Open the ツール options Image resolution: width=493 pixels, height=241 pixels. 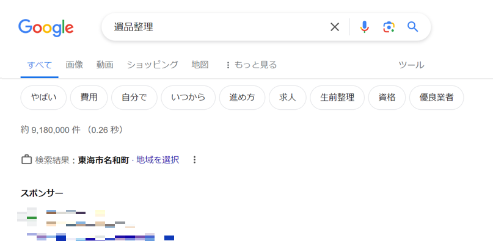click(x=411, y=65)
